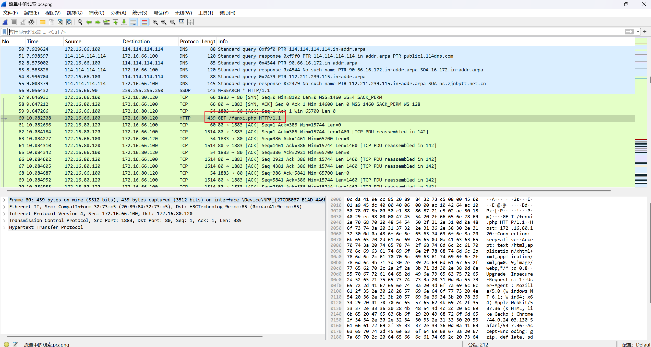The image size is (651, 347).
Task: Open the 统计(S) menu
Action: pos(140,13)
